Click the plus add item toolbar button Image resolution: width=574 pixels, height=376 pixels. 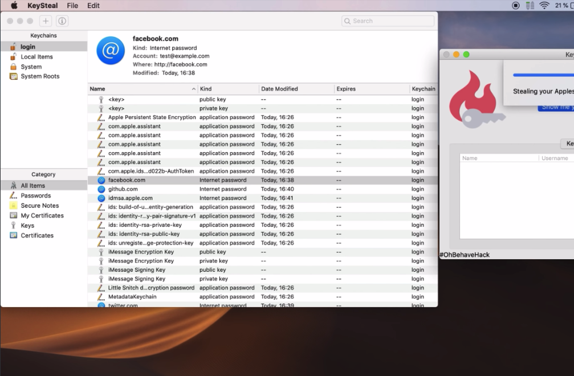[46, 21]
